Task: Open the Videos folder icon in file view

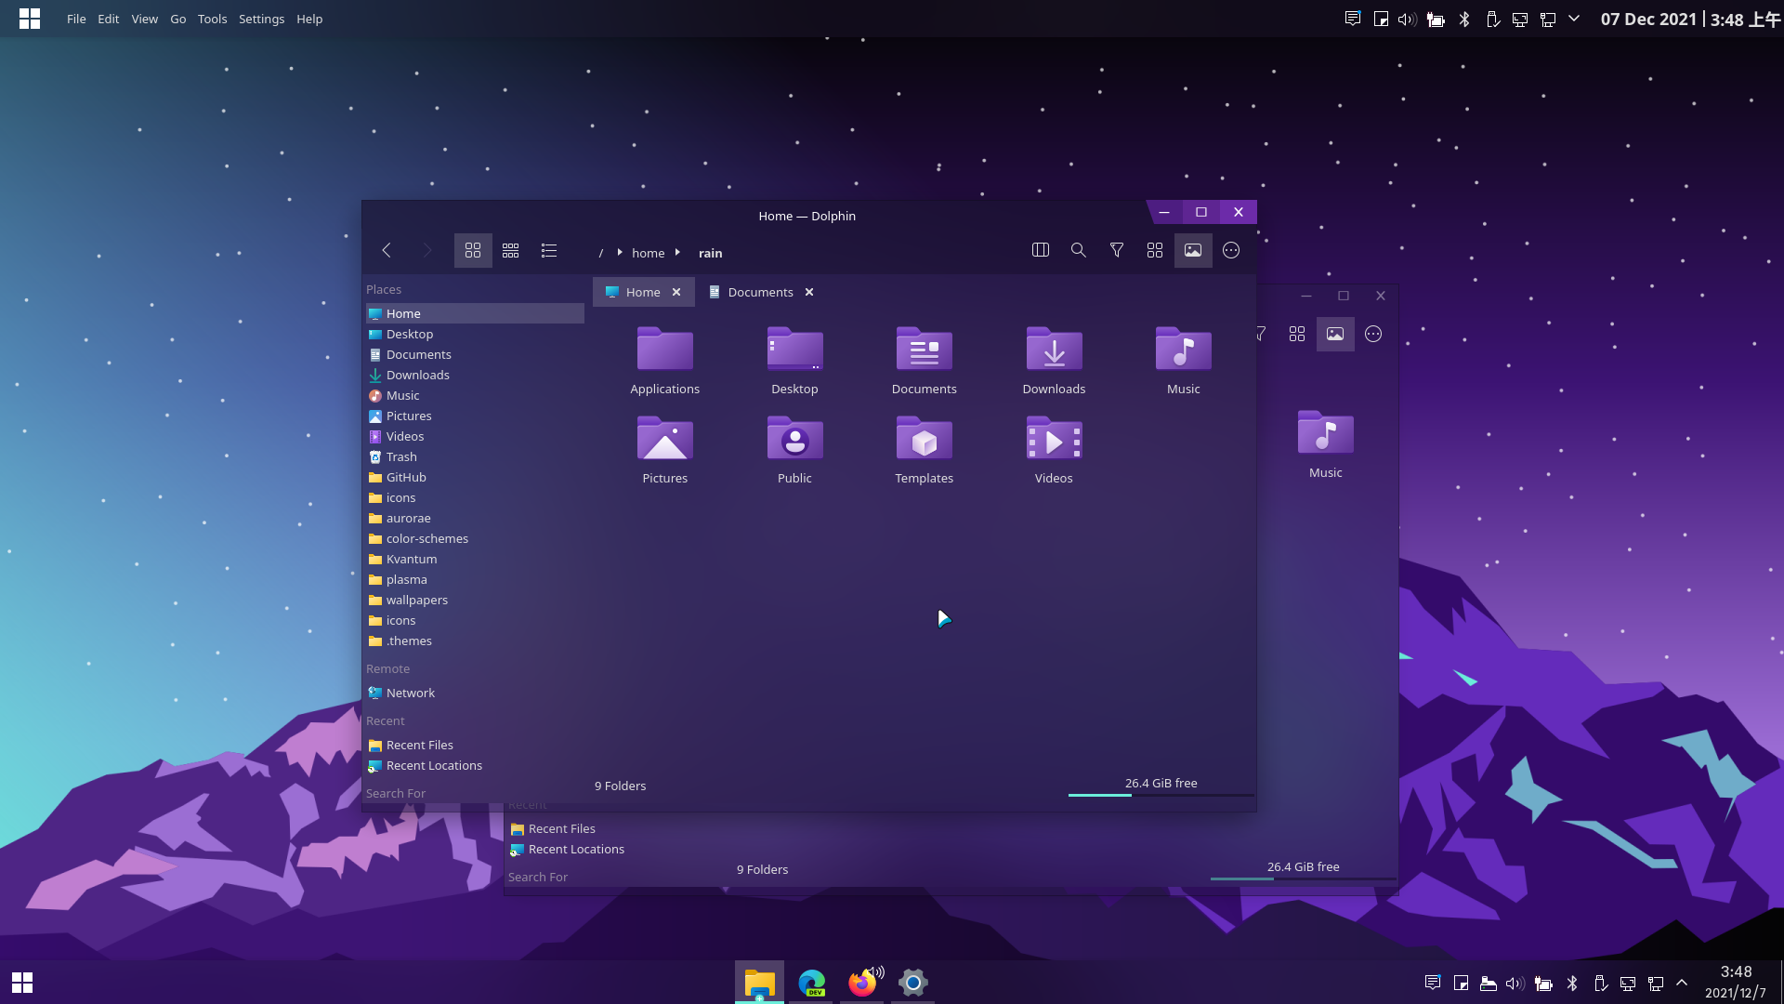Action: click(x=1054, y=450)
